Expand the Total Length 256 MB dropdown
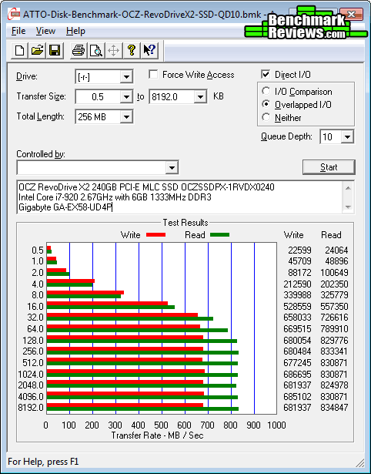The width and height of the screenshot is (371, 474). click(x=126, y=116)
